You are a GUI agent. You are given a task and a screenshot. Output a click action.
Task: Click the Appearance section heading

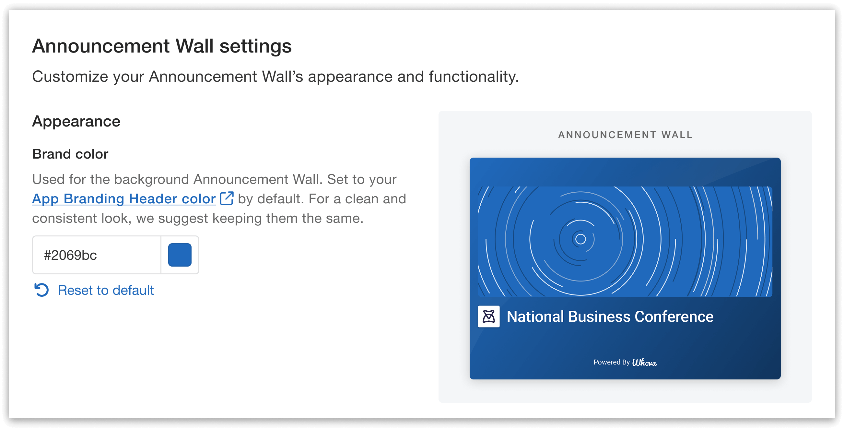tap(76, 121)
